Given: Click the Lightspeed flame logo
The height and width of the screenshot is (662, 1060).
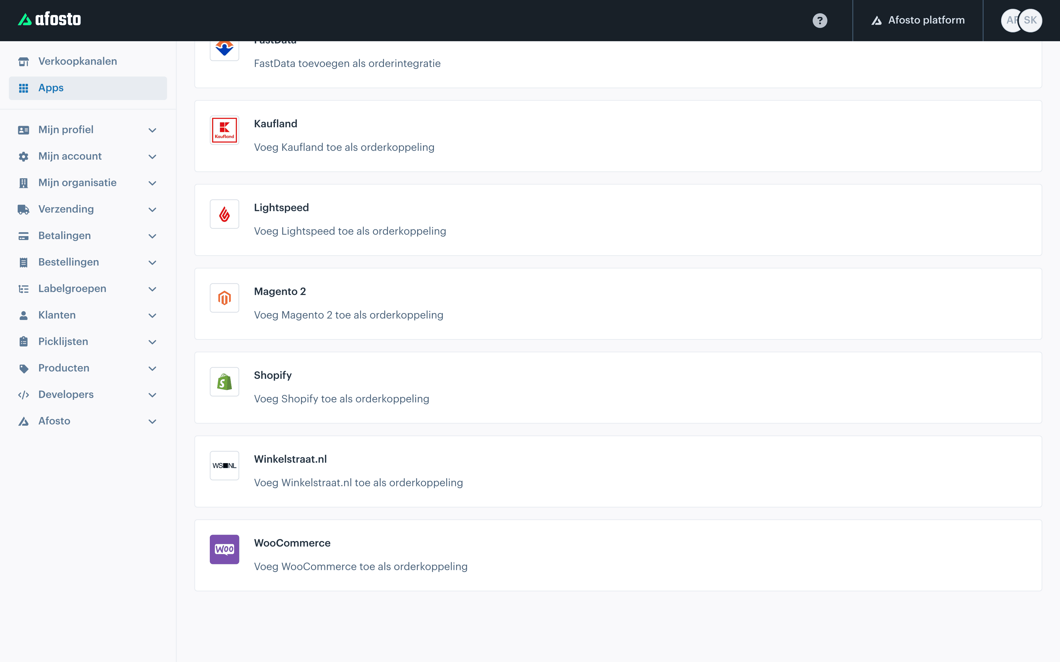Looking at the screenshot, I should click(224, 214).
